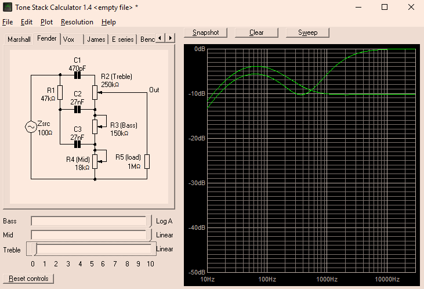
Task: Click the R3 Bass potentiometer symbol
Action: [x=95, y=127]
